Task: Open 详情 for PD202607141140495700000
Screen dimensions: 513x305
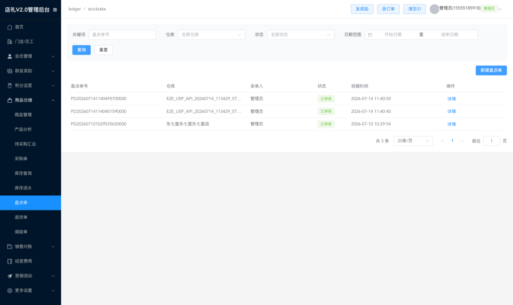Action: coord(451,99)
